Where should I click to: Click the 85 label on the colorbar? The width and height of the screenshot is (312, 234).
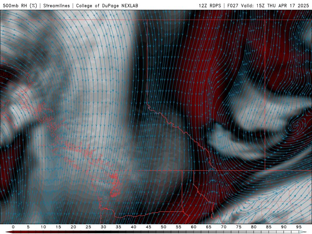point(269,227)
